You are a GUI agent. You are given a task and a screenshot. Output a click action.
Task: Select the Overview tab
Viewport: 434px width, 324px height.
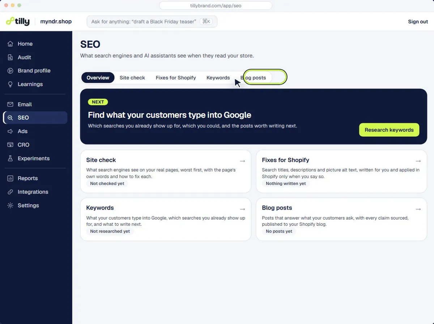click(98, 78)
